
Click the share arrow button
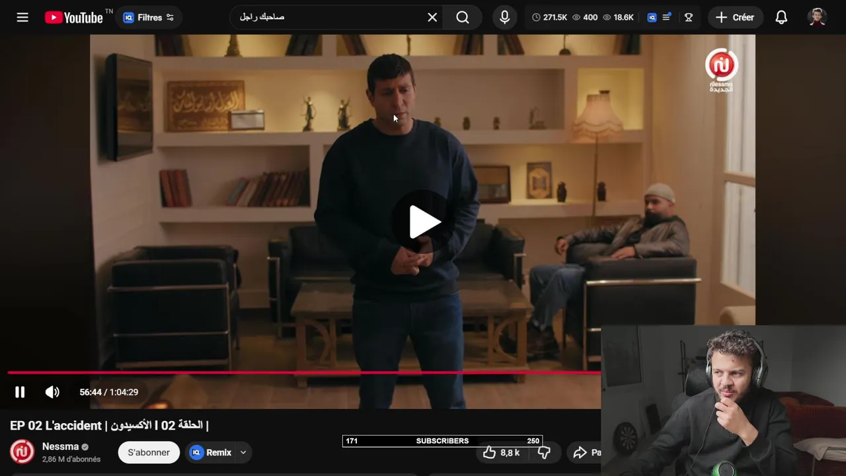pyautogui.click(x=584, y=452)
